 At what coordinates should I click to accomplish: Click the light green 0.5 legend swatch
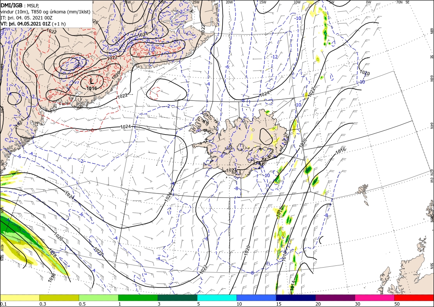[99, 297]
